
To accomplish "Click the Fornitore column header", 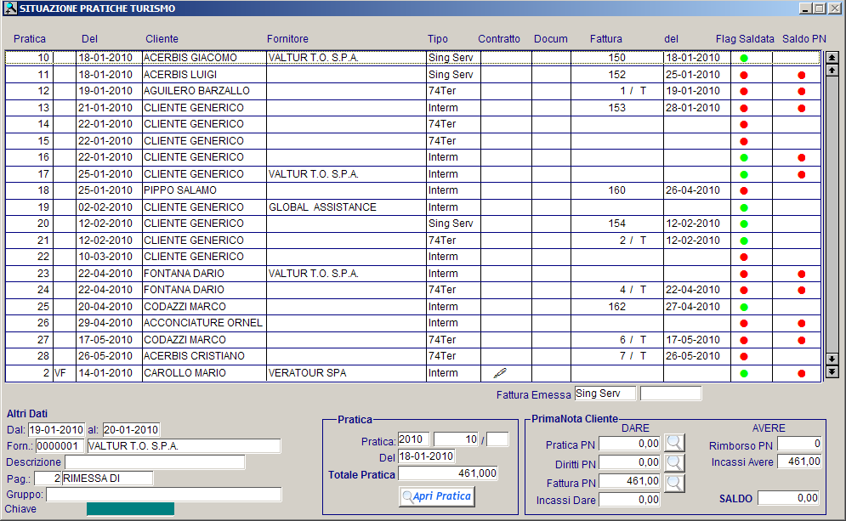I will point(287,39).
